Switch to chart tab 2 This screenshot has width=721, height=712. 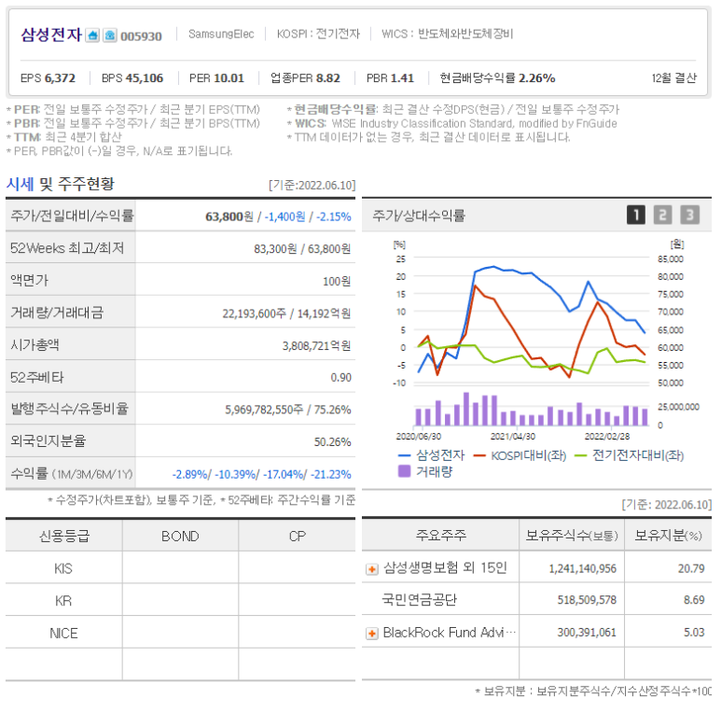(x=662, y=215)
